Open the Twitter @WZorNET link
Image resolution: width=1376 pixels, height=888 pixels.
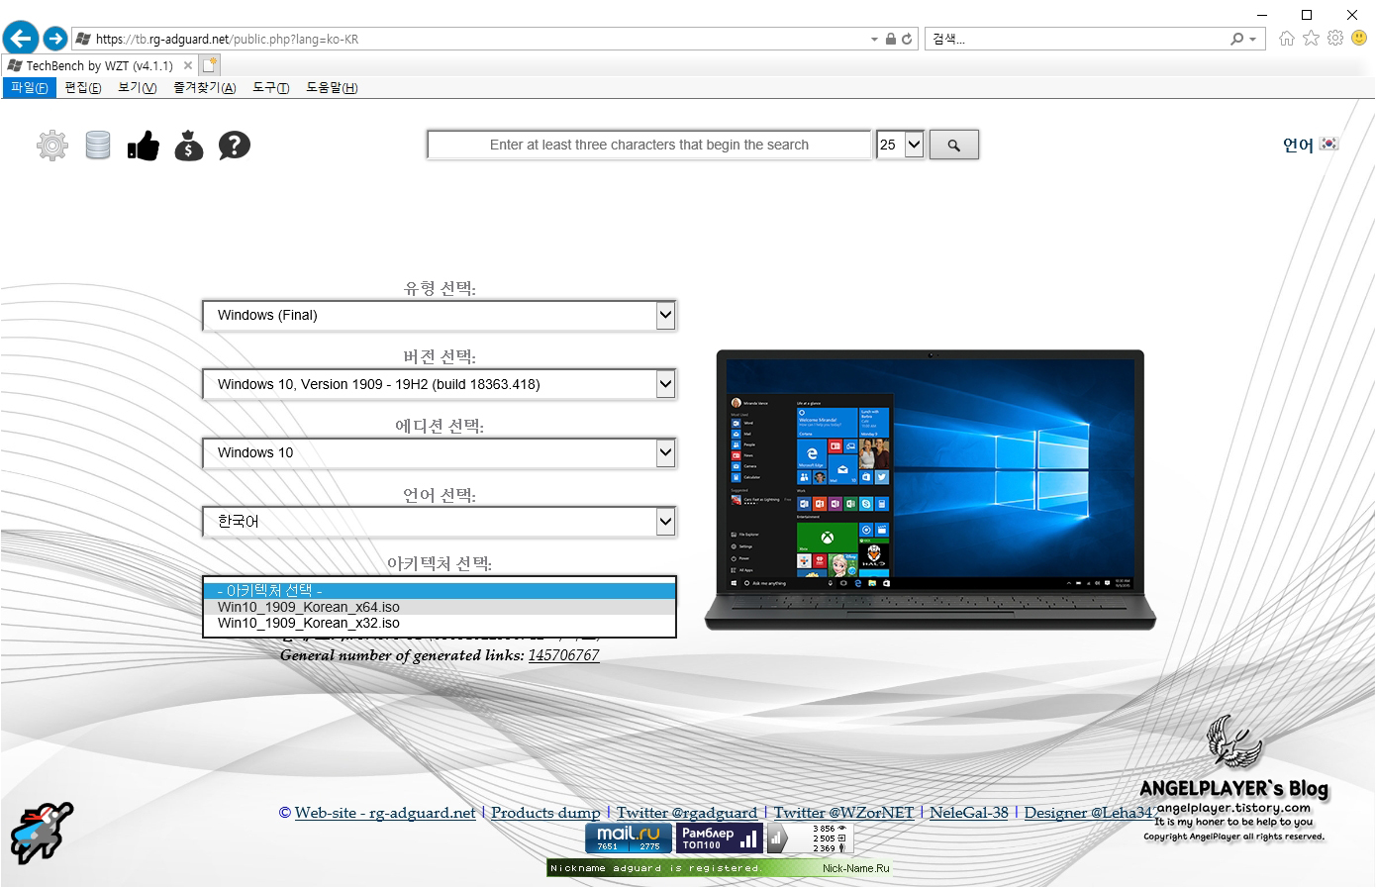844,813
